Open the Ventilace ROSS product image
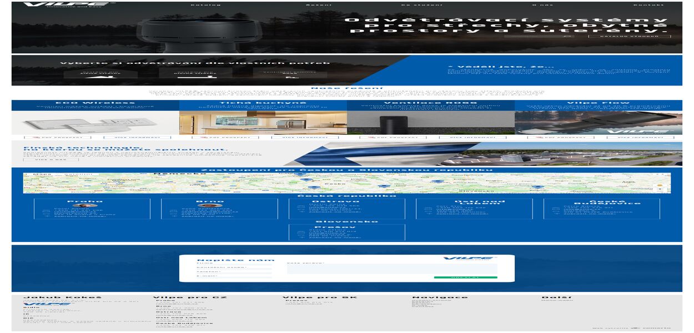 coord(431,123)
